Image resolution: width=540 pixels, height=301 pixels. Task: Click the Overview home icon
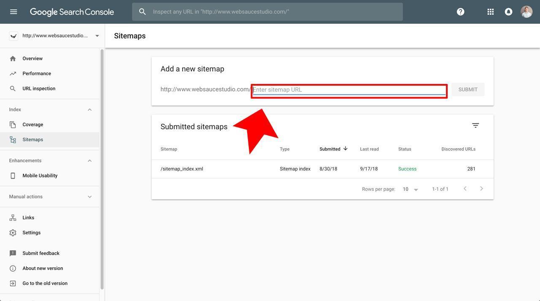13,59
